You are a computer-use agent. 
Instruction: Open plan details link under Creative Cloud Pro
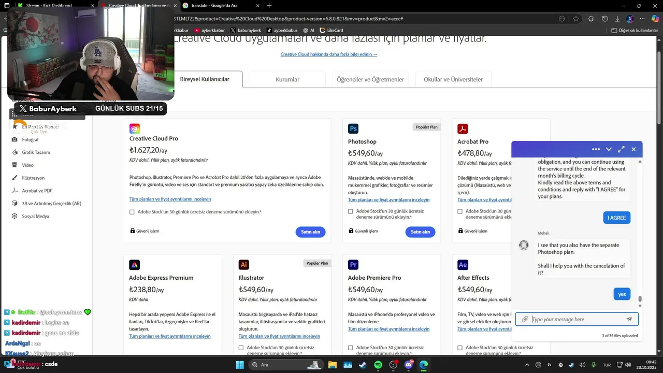click(170, 199)
